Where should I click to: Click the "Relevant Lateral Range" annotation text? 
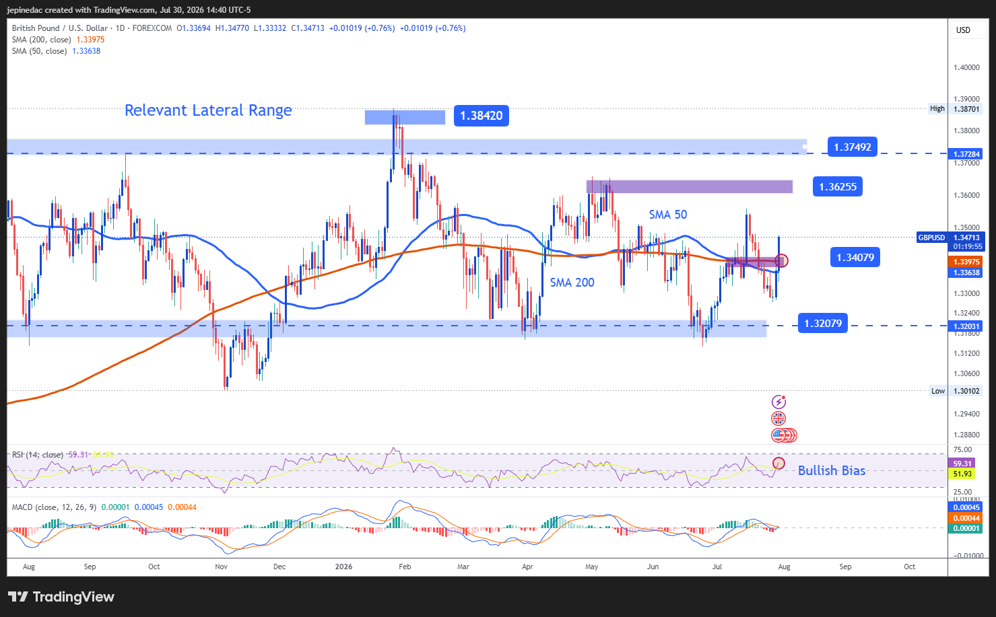[x=208, y=110]
